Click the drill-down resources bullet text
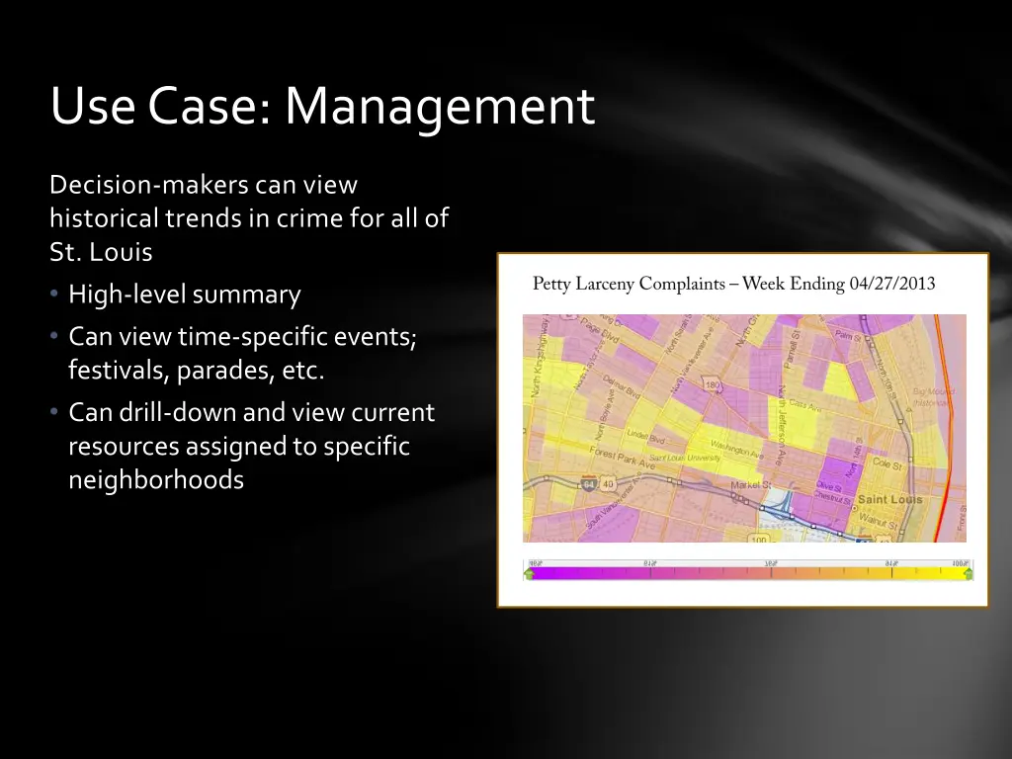The image size is (1012, 759). point(251,446)
